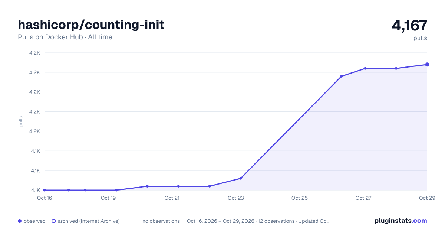Screen dimensions: 445x234
Task: Select the large final data point at Oct 29
Action: coord(427,65)
